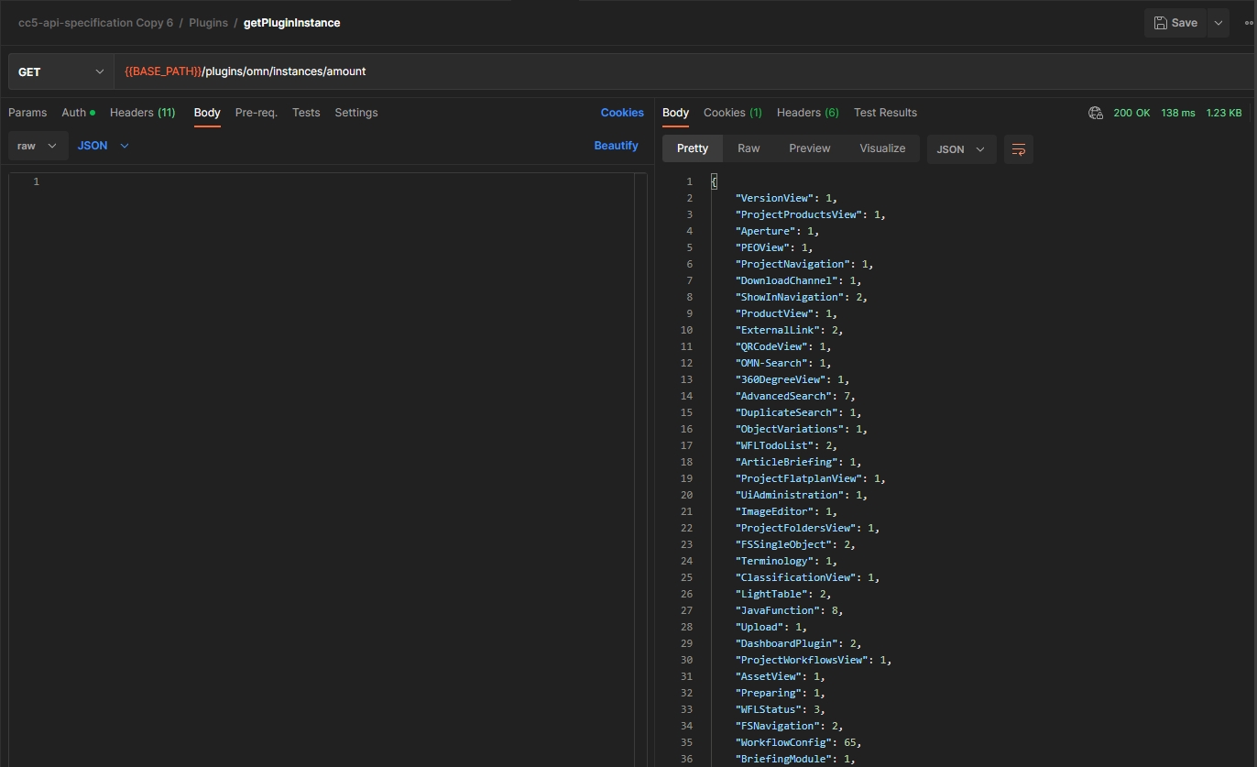The width and height of the screenshot is (1257, 767).
Task: Open the Save options dropdown arrow
Action: 1218,23
